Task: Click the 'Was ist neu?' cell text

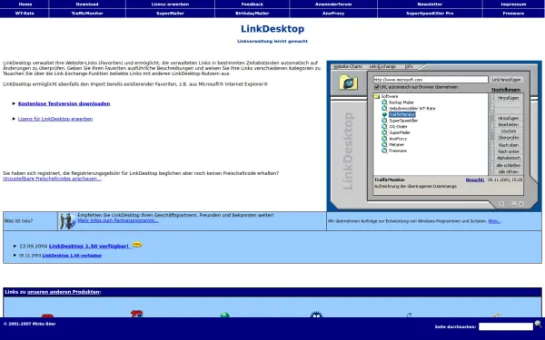Action: tap(18, 221)
